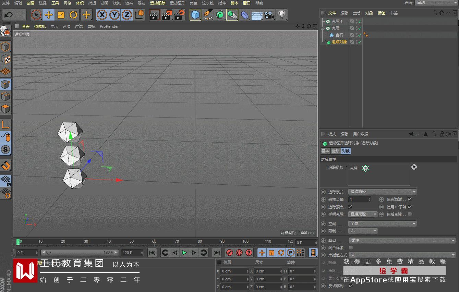Screen dimensions: 459x292
Task: Toggle the X axis lock icon
Action: pos(102,15)
